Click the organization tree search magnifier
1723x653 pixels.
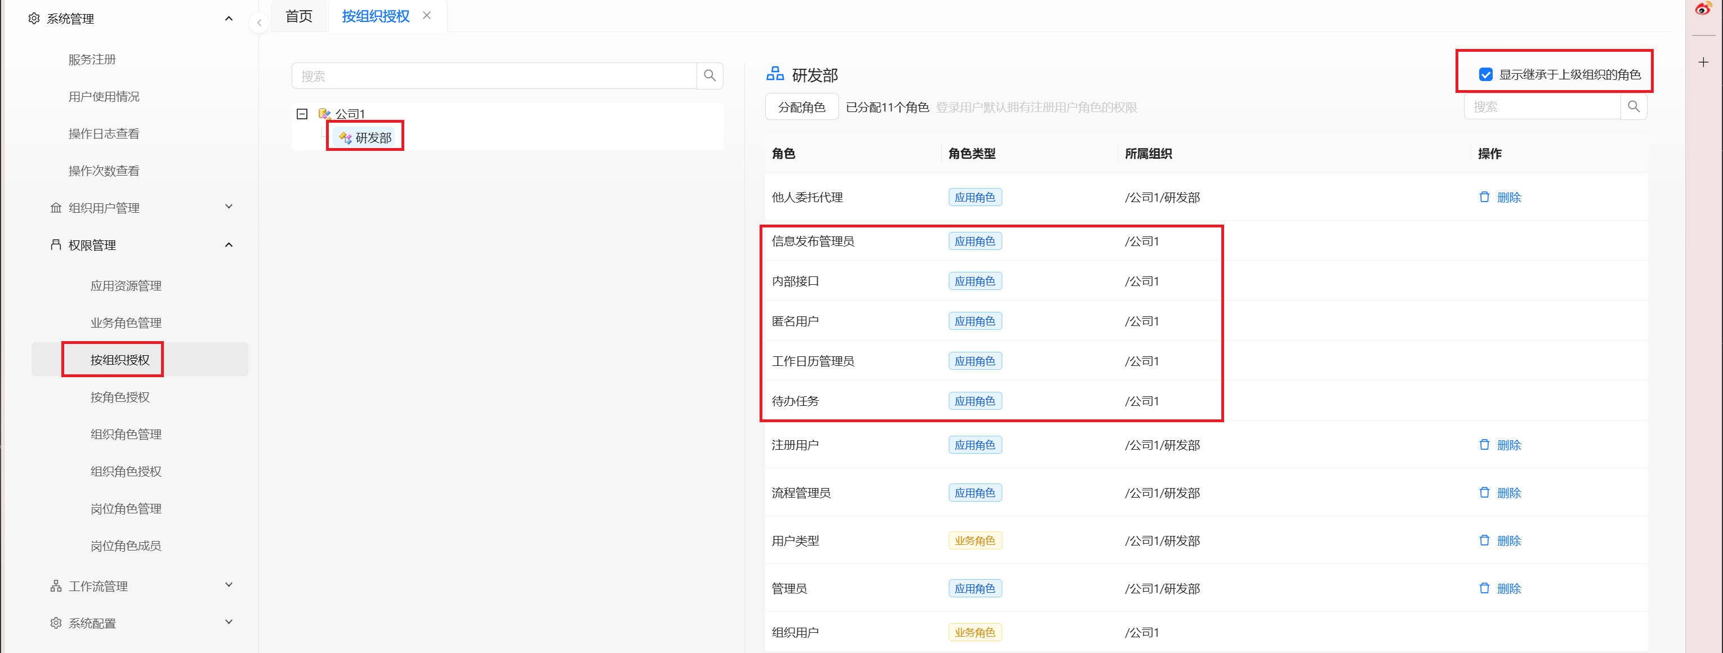click(x=709, y=75)
